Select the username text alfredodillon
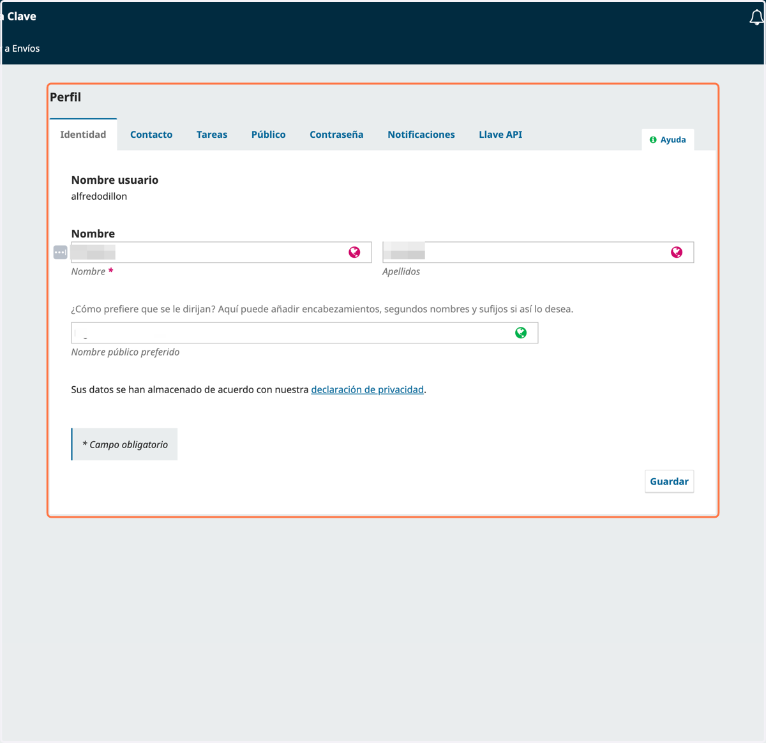This screenshot has height=743, width=766. [x=99, y=197]
